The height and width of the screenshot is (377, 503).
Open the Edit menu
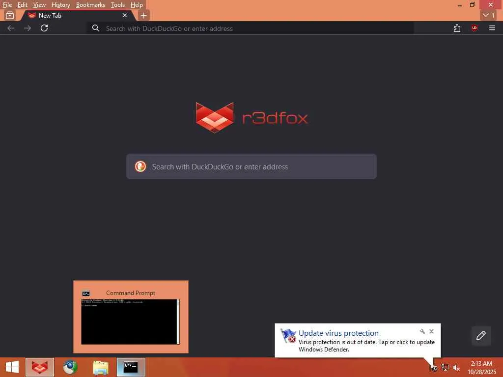click(22, 5)
